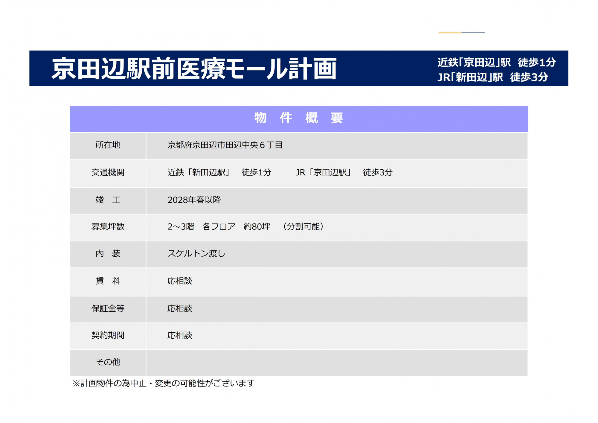Select the 2028年春以降 completion date text
The image size is (598, 423).
pos(194,200)
